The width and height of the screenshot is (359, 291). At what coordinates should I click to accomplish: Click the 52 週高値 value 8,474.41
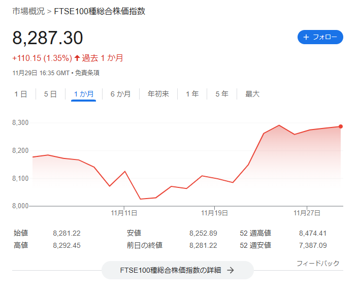click(x=313, y=233)
